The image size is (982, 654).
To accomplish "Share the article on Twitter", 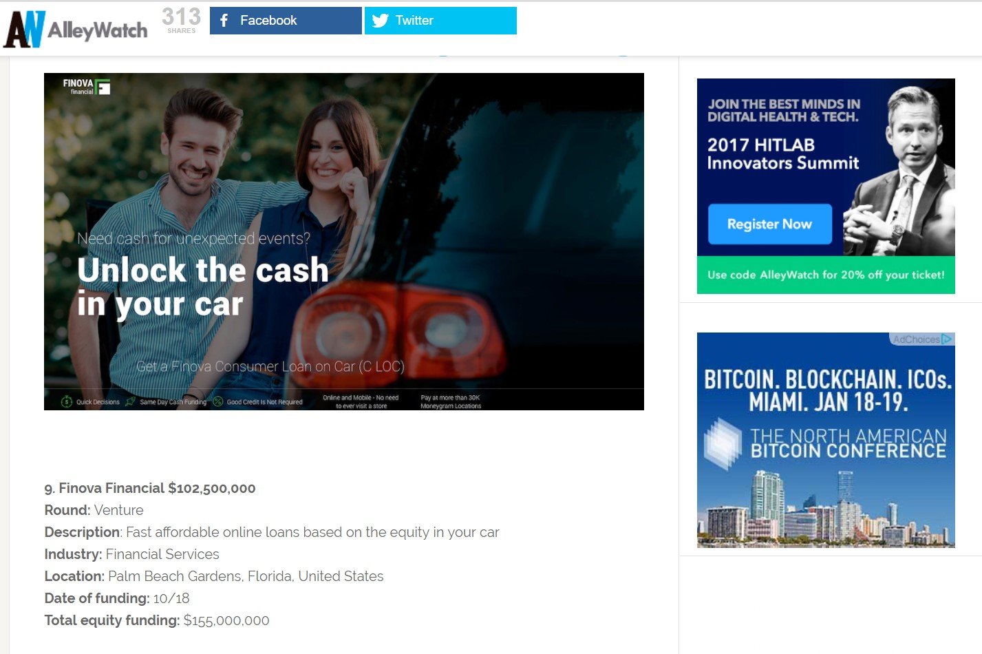I will tap(440, 21).
